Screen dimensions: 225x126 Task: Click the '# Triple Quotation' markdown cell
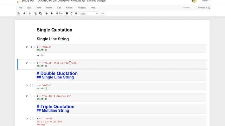coord(121,108)
